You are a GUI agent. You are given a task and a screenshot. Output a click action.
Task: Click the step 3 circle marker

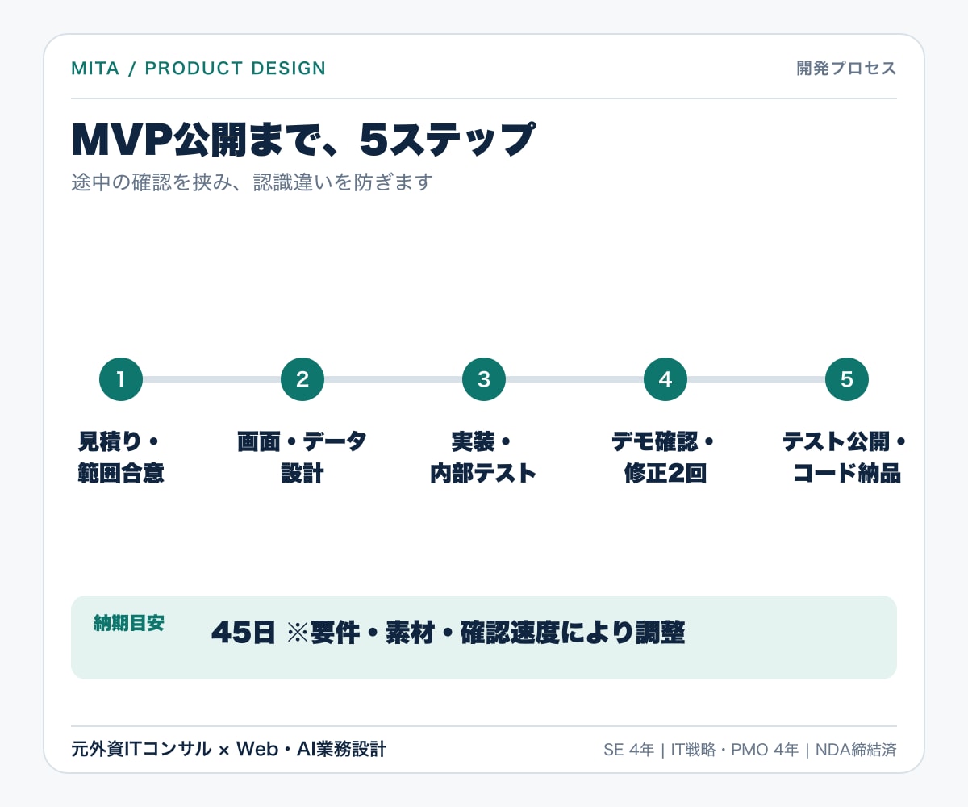point(484,379)
